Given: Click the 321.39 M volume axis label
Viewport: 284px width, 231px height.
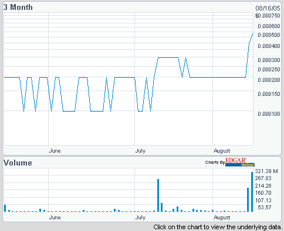Looking at the screenshot, I should [266, 171].
